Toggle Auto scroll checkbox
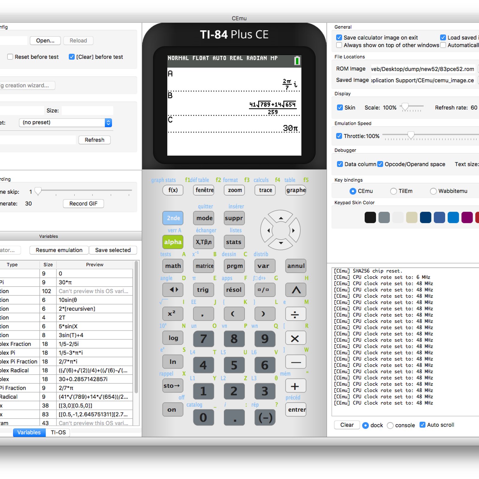Viewport: 479px width, 479px height. coord(422,425)
